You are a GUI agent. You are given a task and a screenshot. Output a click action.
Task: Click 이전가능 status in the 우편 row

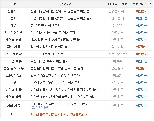pos(142,83)
